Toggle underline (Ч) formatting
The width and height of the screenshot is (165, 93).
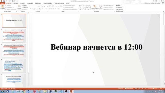coord(34,9)
